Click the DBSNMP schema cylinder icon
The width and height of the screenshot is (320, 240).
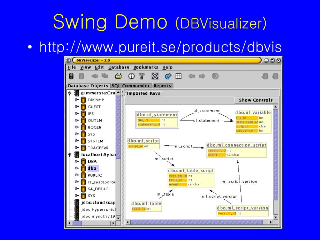(x=83, y=100)
